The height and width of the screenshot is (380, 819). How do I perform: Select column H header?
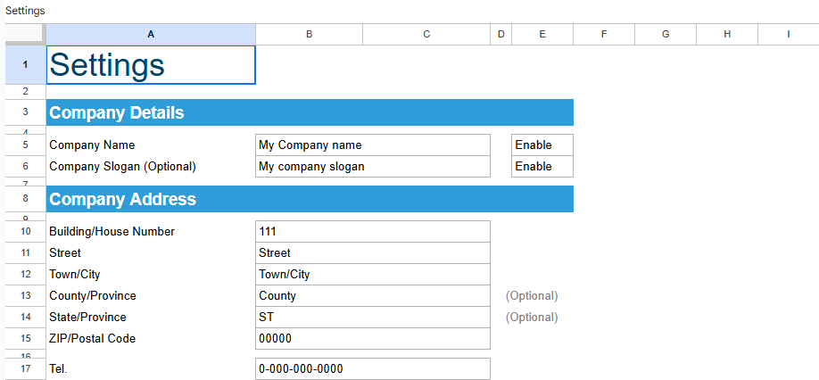coord(726,34)
